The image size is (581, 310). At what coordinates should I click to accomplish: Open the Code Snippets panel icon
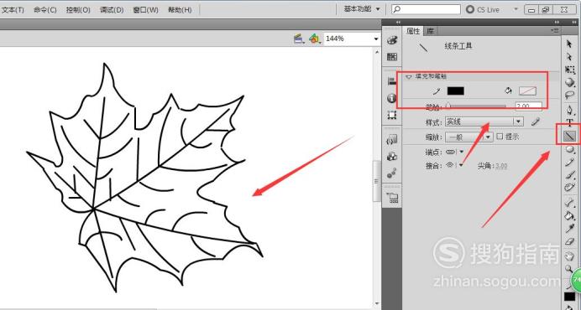click(392, 139)
